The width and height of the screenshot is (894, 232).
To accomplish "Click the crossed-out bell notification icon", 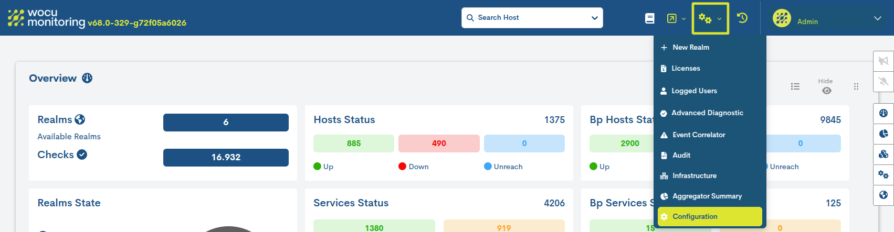I will (x=884, y=81).
